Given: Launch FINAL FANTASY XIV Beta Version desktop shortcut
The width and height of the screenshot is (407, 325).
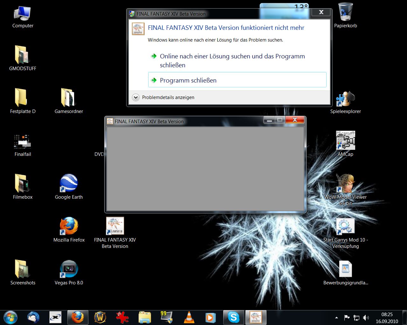Looking at the screenshot, I should click(x=115, y=233).
